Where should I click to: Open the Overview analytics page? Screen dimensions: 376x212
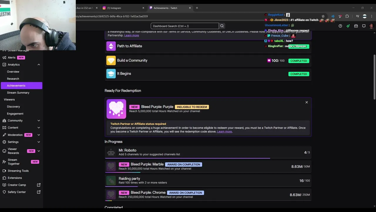[13, 72]
